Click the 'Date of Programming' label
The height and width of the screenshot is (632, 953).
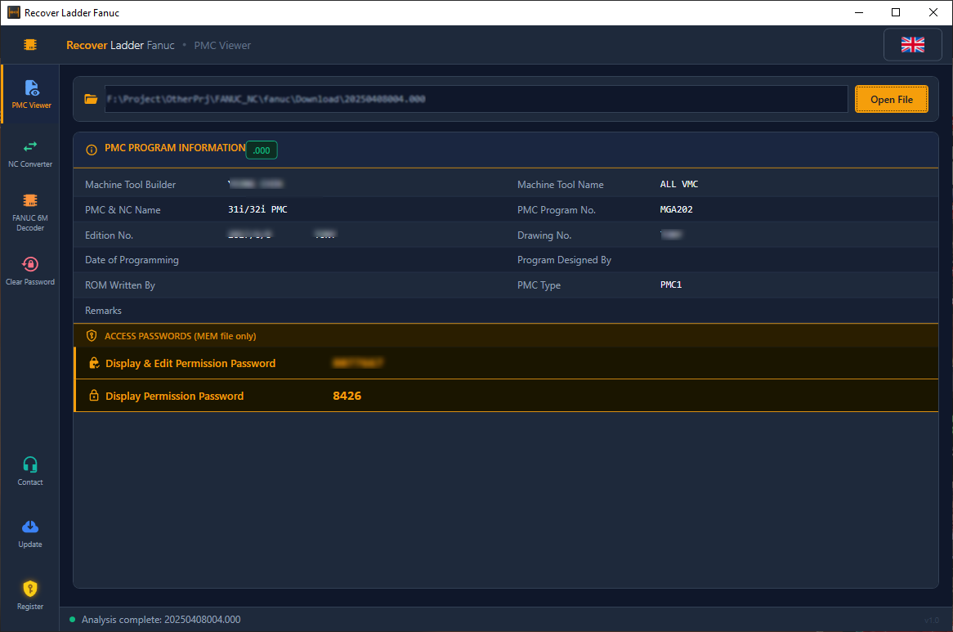point(132,260)
